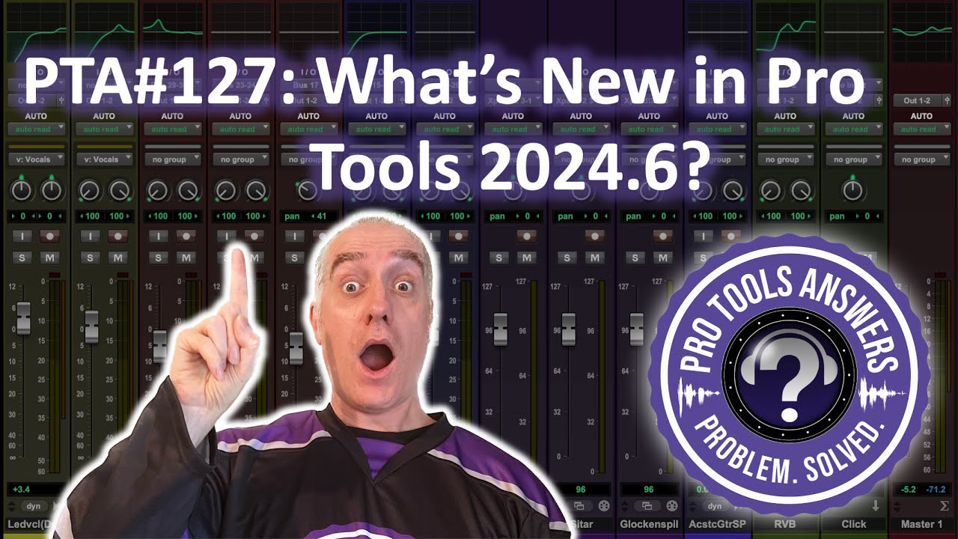Image resolution: width=958 pixels, height=539 pixels.
Task: Enable input monitoring on Ledvcl track
Action: pyautogui.click(x=22, y=236)
